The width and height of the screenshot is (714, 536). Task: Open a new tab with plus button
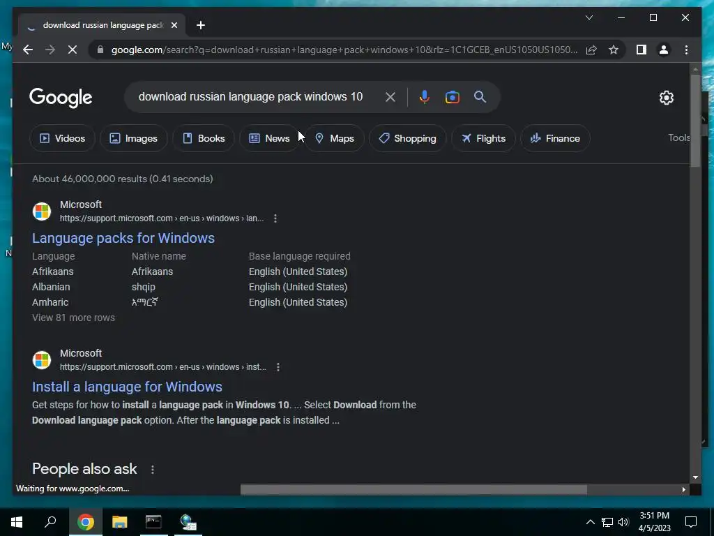pos(201,25)
